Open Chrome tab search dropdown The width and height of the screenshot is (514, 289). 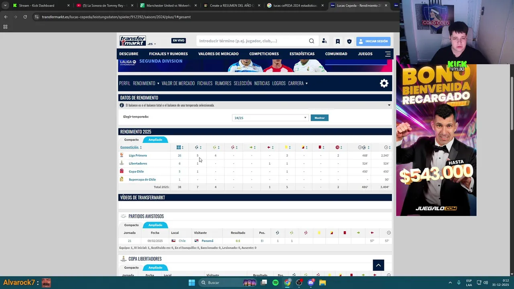5,6
